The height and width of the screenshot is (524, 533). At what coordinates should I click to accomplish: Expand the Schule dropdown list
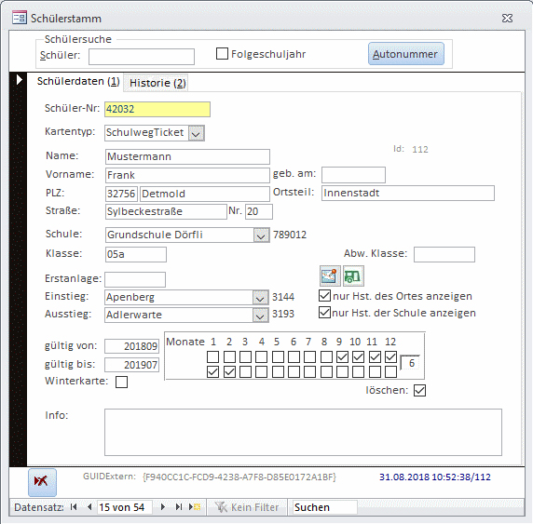tap(262, 235)
